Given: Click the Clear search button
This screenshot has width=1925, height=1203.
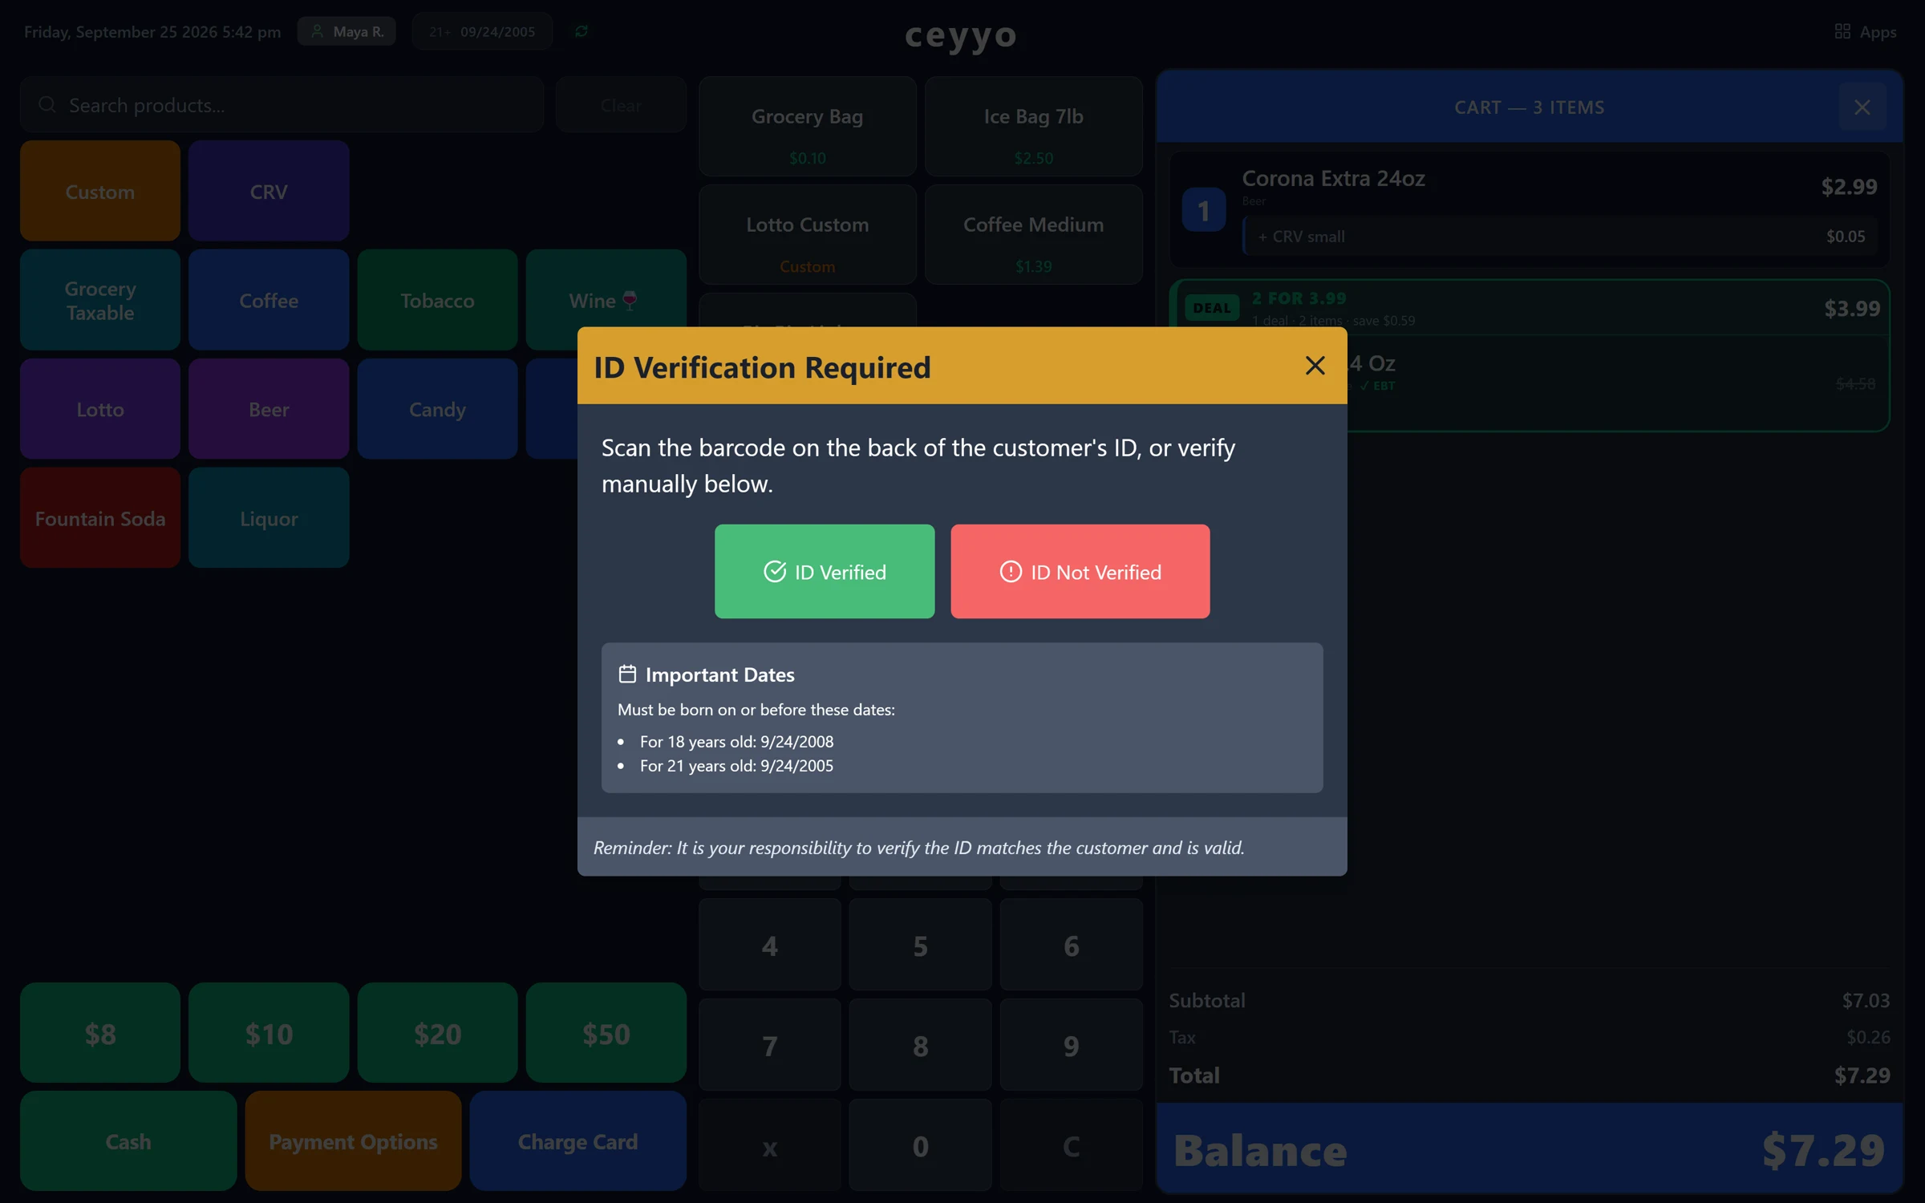Looking at the screenshot, I should pos(621,105).
